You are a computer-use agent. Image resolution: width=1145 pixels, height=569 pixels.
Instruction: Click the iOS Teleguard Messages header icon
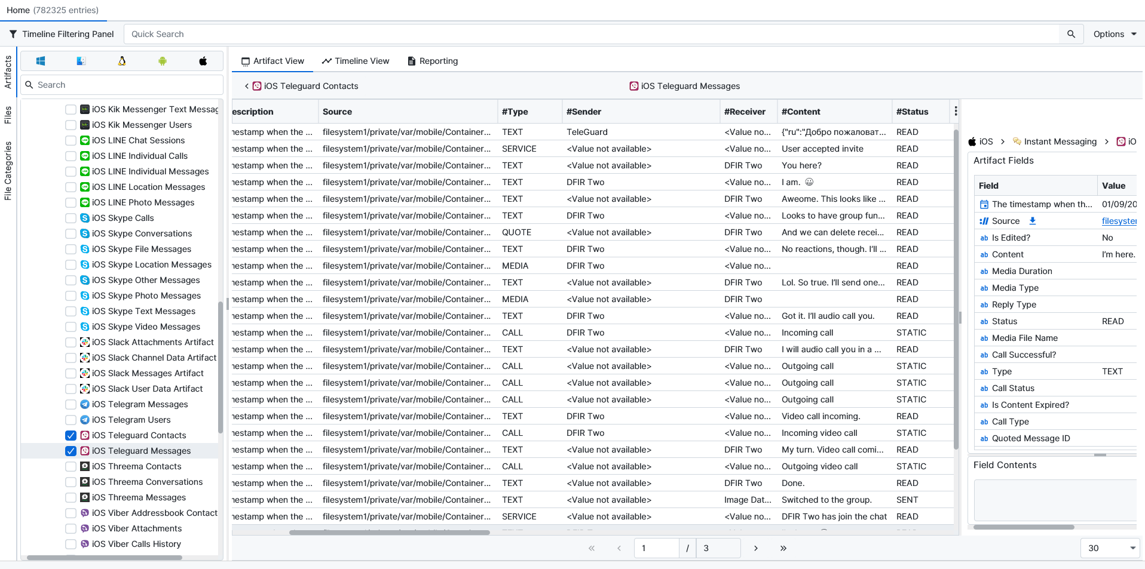(634, 86)
